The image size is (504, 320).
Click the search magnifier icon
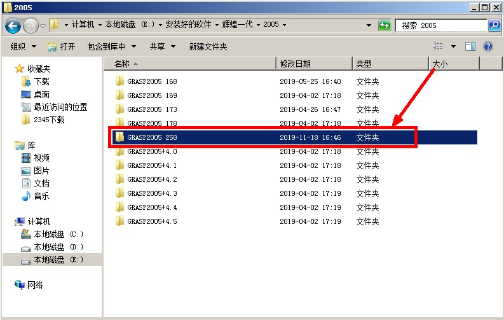[x=494, y=25]
